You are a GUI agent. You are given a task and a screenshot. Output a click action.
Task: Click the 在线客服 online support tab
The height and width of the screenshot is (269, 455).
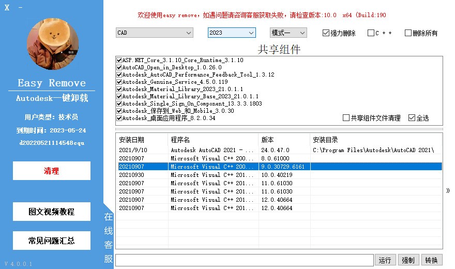[109, 237]
